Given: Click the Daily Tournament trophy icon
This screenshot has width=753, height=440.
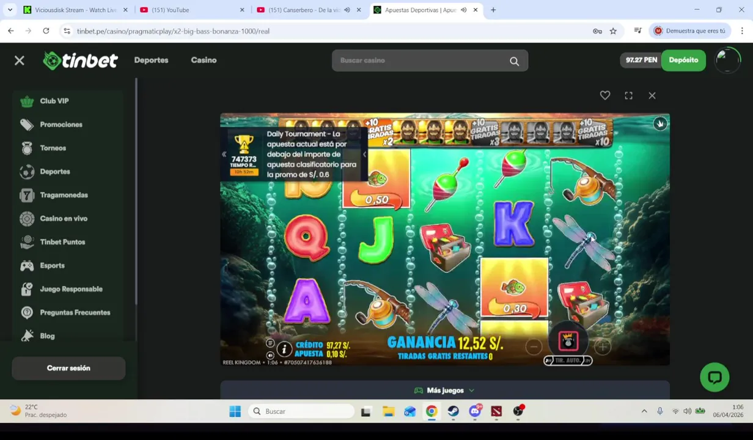Looking at the screenshot, I should tap(243, 145).
